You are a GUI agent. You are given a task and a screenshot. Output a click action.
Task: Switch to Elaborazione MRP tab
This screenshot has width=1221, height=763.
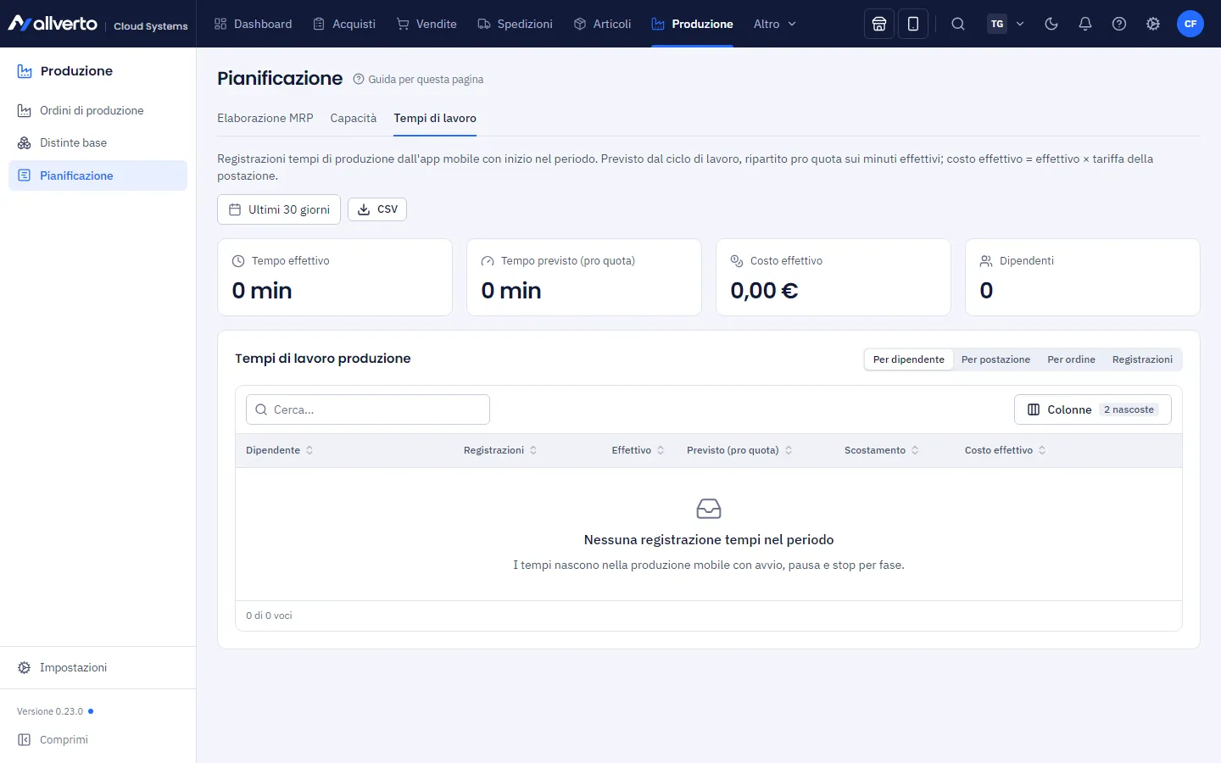click(x=265, y=118)
